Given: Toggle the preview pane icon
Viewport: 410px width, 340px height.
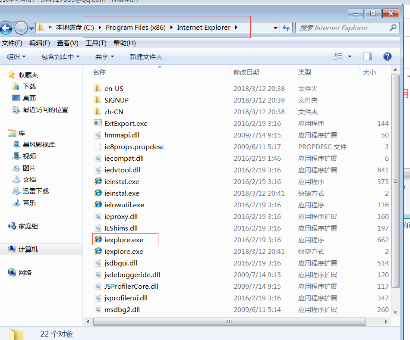Looking at the screenshot, I should [368, 56].
